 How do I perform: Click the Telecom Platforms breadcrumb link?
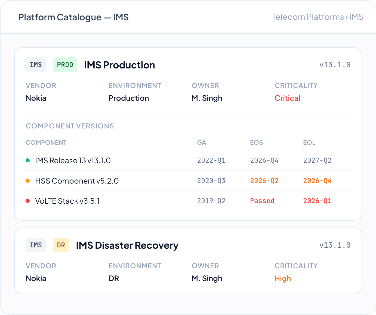308,17
